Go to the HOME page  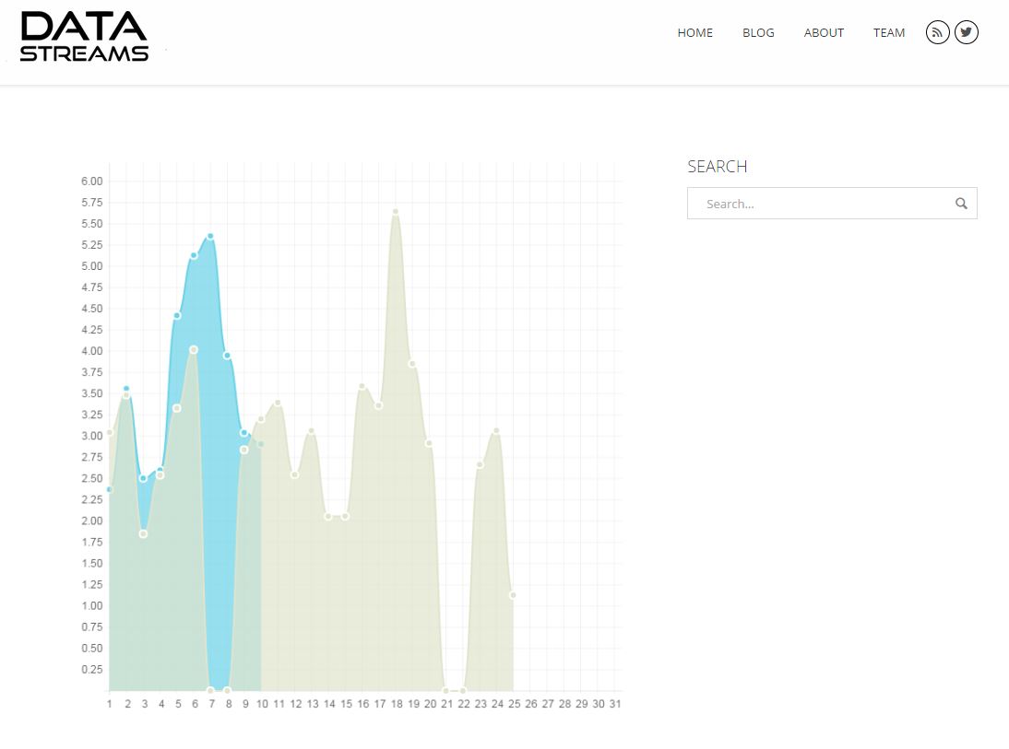pyautogui.click(x=695, y=33)
